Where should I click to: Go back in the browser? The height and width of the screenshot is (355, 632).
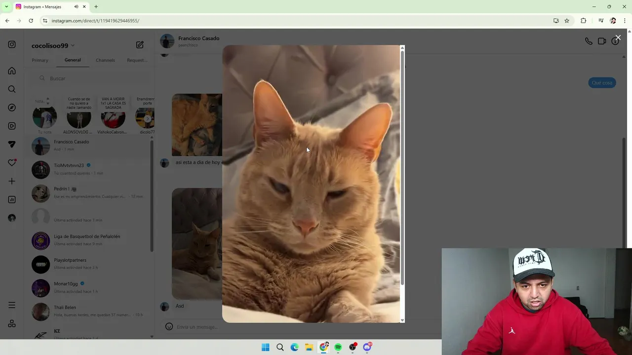tap(7, 21)
